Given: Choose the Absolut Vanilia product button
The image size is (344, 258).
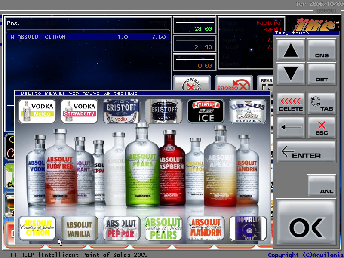Looking at the screenshot, I should point(80,228).
